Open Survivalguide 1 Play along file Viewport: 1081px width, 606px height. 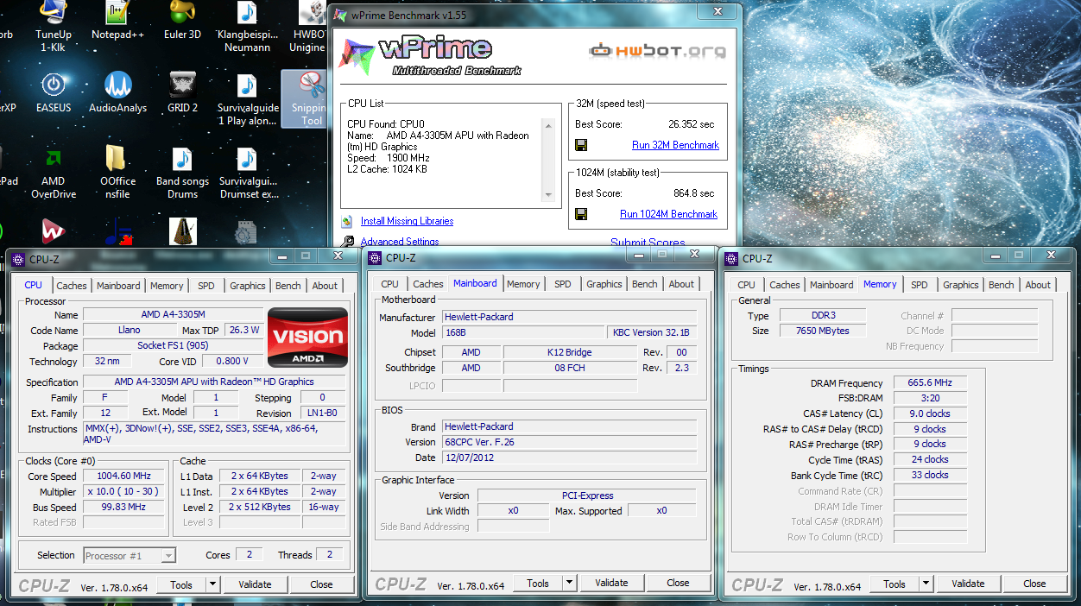[x=248, y=99]
